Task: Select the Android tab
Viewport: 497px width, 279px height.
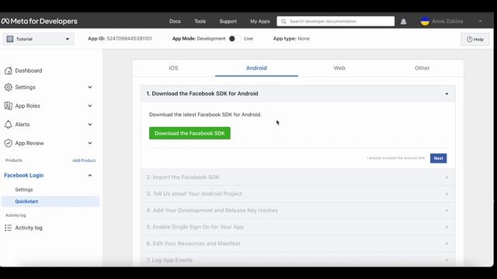Action: pos(256,68)
